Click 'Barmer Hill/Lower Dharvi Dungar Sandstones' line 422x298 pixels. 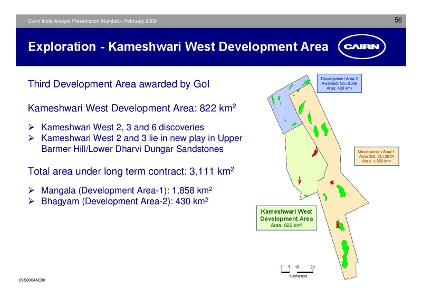(132, 149)
